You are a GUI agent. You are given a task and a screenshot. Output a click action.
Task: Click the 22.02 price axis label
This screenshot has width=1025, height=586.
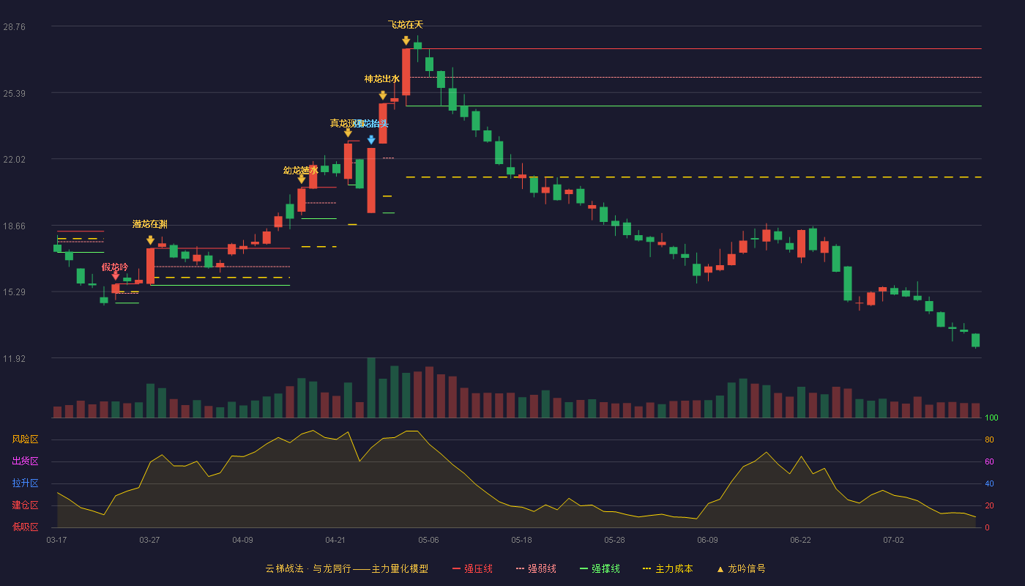[15, 159]
